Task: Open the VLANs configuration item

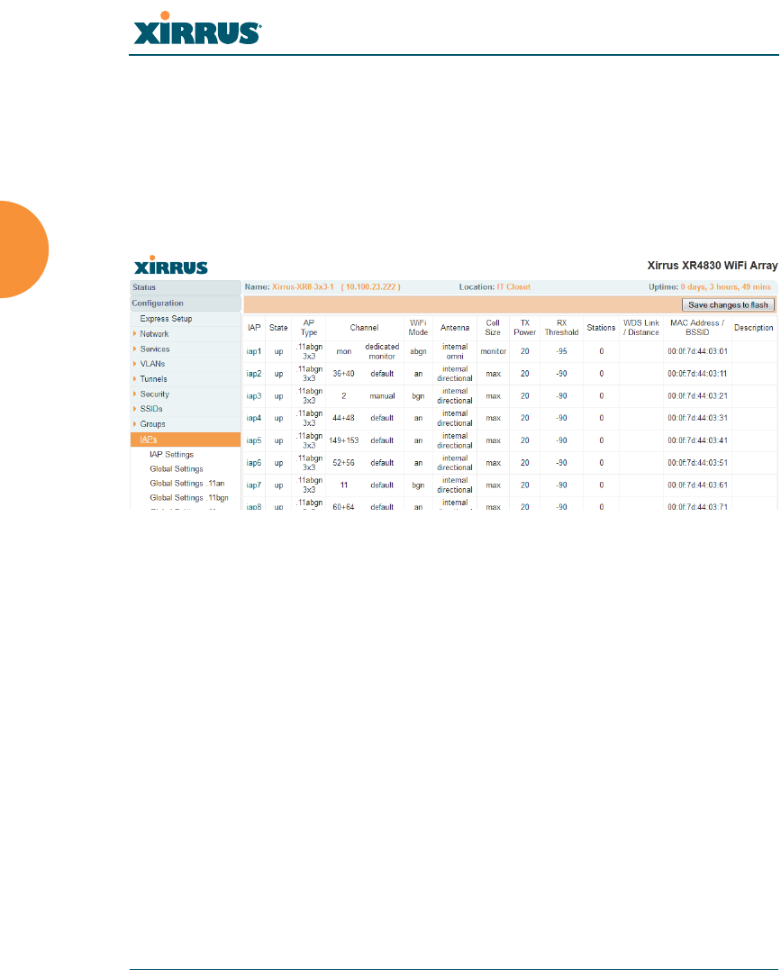Action: (152, 364)
